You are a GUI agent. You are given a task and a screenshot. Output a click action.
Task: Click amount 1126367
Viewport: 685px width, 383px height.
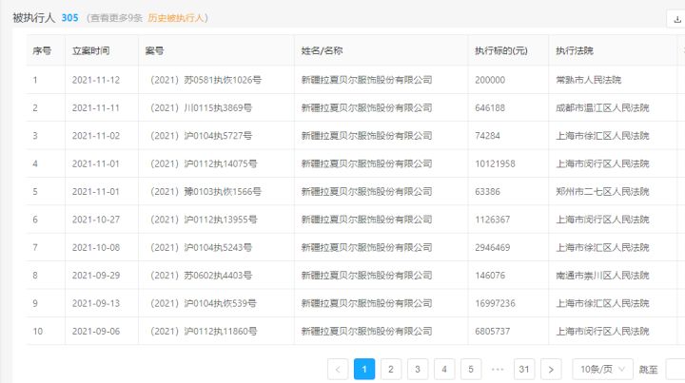click(x=493, y=220)
